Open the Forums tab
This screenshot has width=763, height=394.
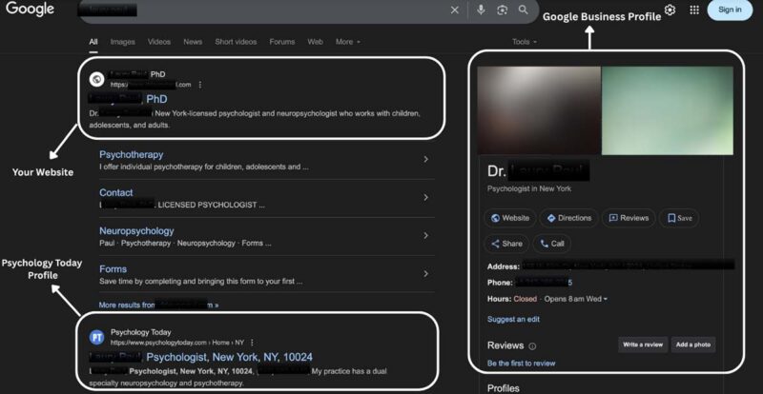pyautogui.click(x=282, y=42)
